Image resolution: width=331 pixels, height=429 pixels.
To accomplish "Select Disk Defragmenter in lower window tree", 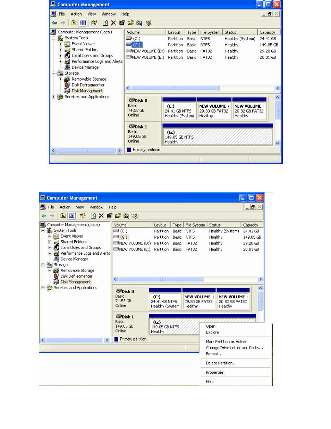I will pyautogui.click(x=76, y=277).
